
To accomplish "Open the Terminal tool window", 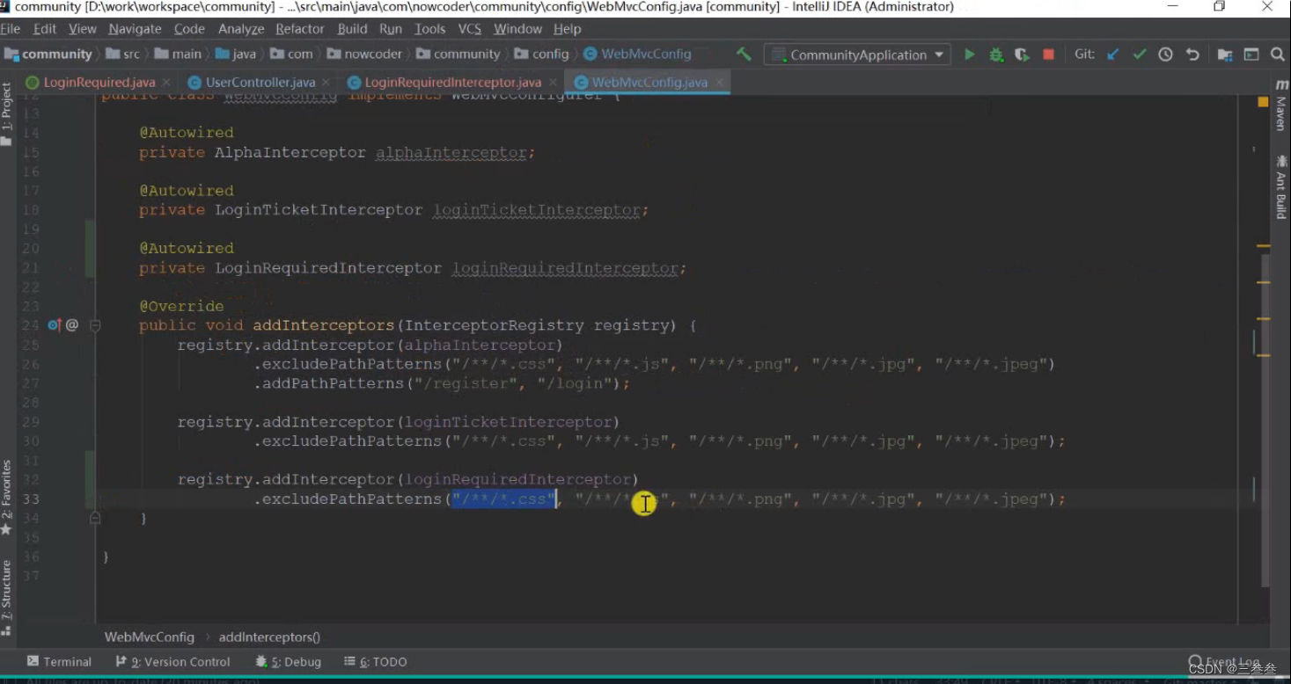I will pyautogui.click(x=58, y=661).
